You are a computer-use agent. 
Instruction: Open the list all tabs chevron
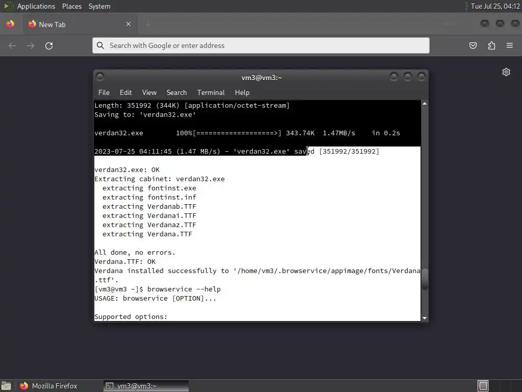pyautogui.click(x=448, y=24)
